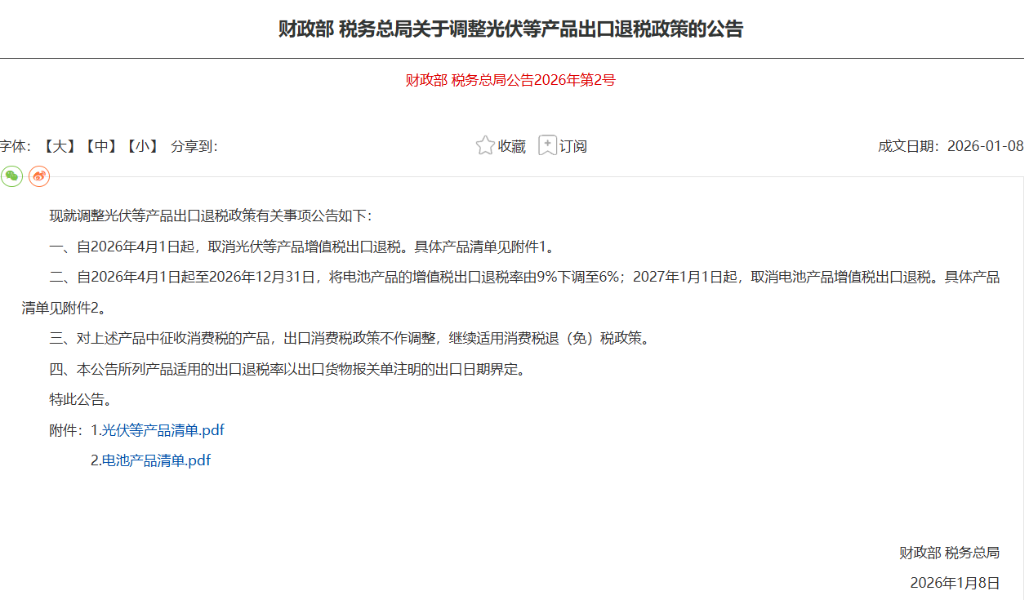
Task: Click paragraph 二 about 电池产品 rebate rate
Action: point(523,278)
